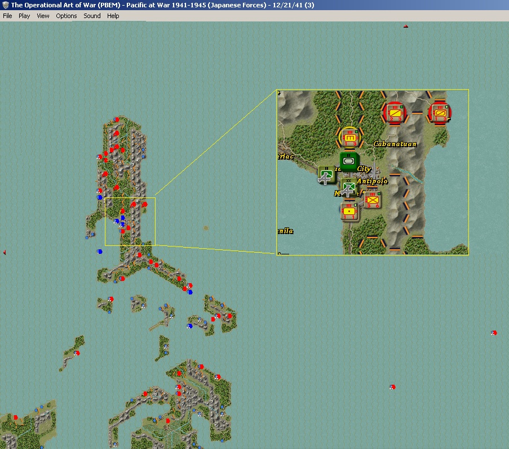Select yellow-ringed Japanese unit counter marked 1-3
The height and width of the screenshot is (449, 509).
(x=349, y=138)
